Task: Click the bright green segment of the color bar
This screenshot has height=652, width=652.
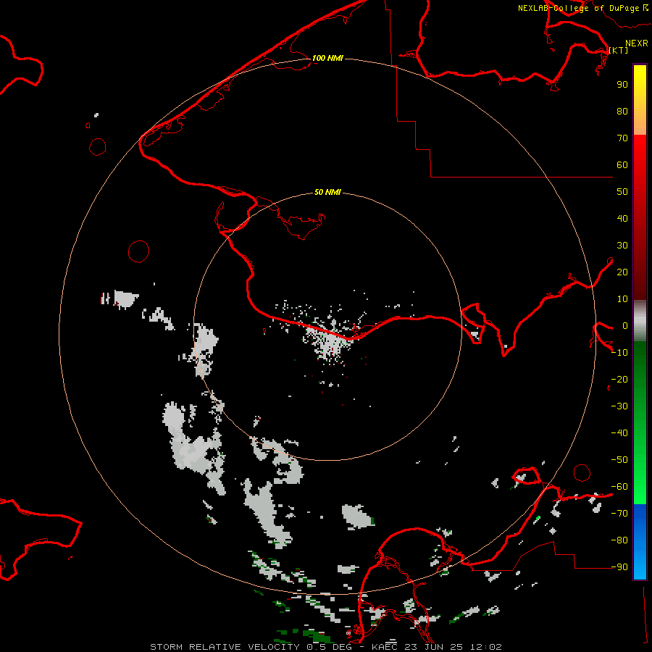Action: 640,466
